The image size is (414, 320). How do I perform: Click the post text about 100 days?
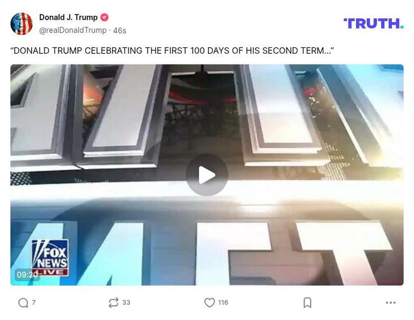pos(172,50)
